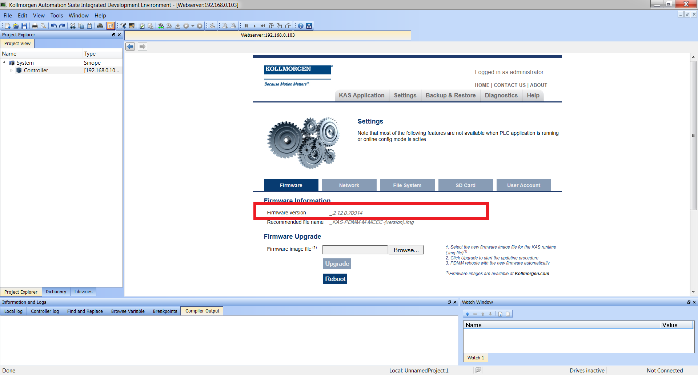
Task: Click the Upgrade button
Action: [x=337, y=263]
